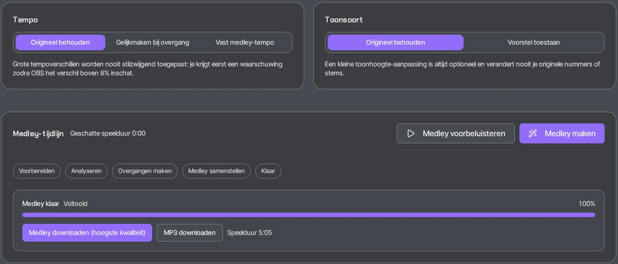Image resolution: width=618 pixels, height=264 pixels.
Task: Click the Speelduur 5:05 label
Action: point(250,233)
